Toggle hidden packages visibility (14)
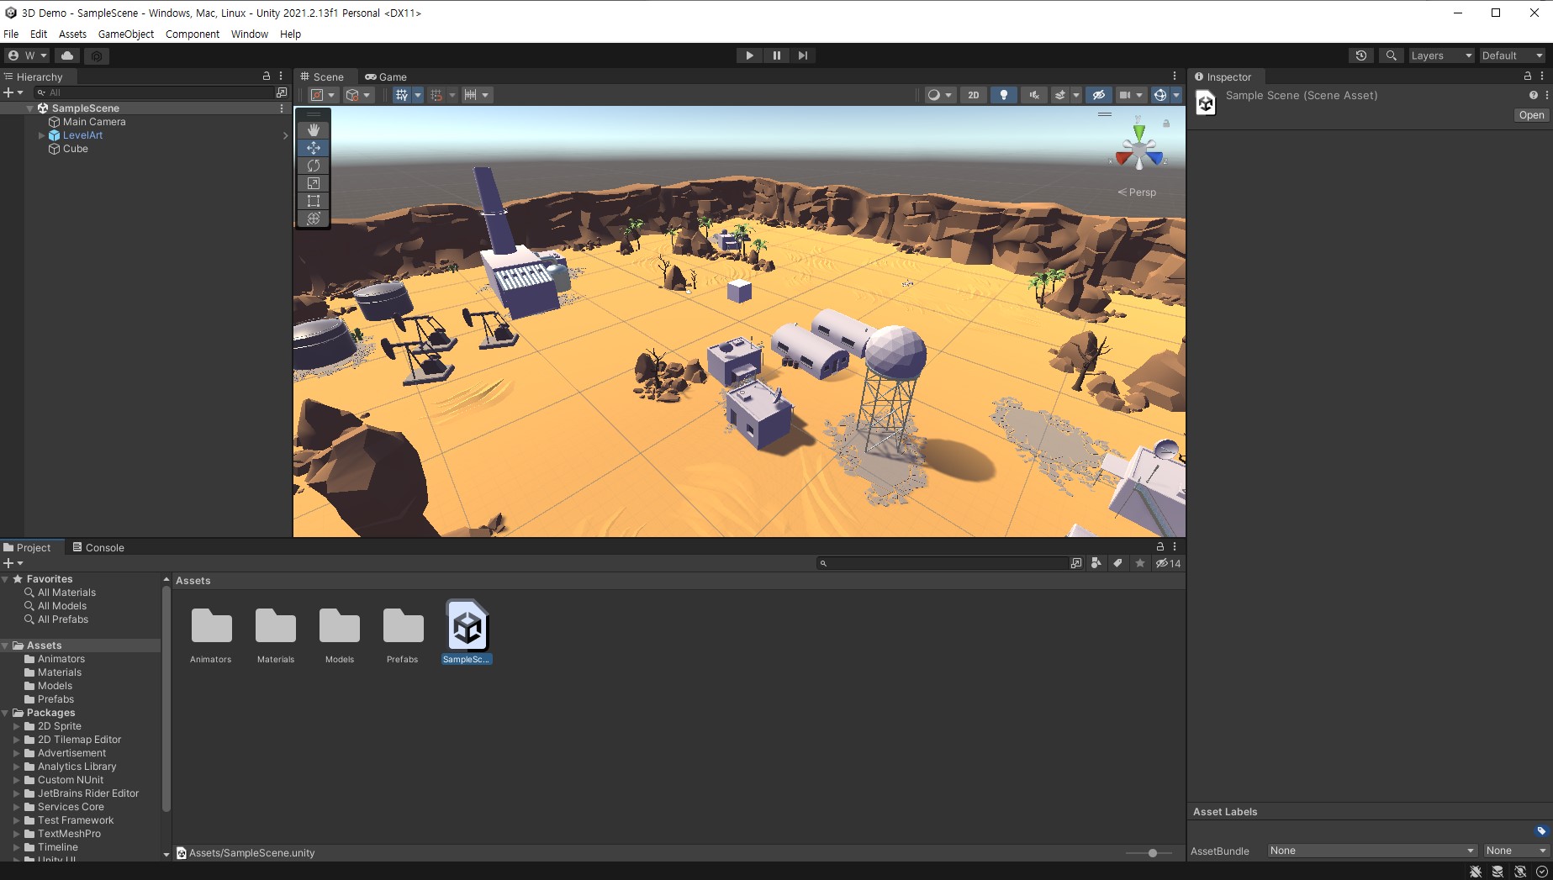1553x880 pixels. pyautogui.click(x=1168, y=563)
